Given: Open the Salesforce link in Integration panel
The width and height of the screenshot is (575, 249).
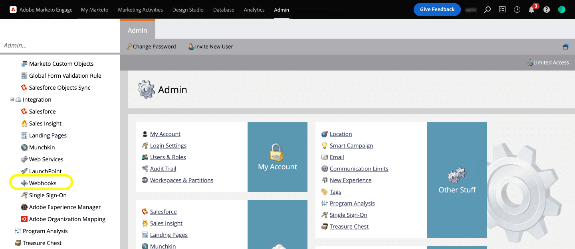Looking at the screenshot, I should 163,212.
